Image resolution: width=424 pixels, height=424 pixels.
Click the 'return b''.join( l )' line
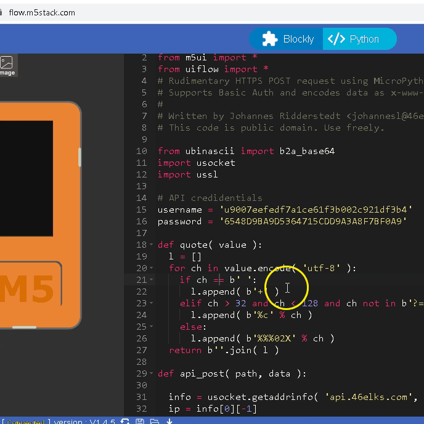click(224, 350)
